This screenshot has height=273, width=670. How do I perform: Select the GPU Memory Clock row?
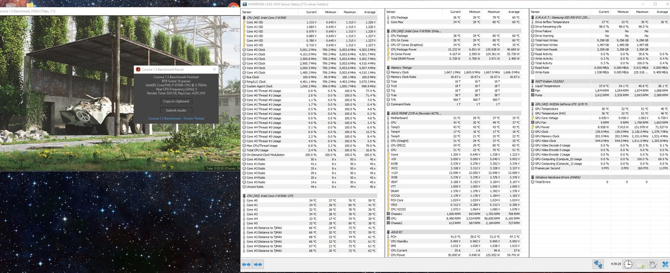click(x=599, y=136)
